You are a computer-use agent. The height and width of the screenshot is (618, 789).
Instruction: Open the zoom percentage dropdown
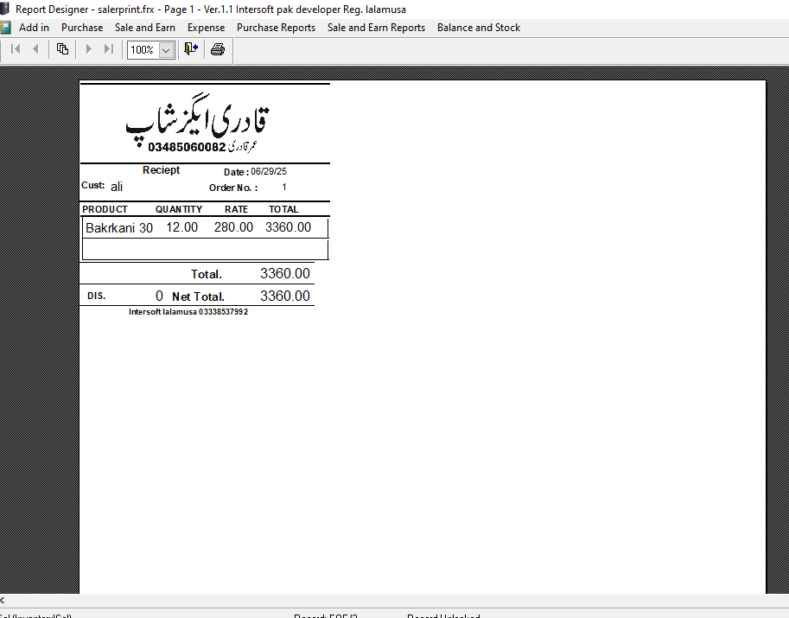click(164, 49)
